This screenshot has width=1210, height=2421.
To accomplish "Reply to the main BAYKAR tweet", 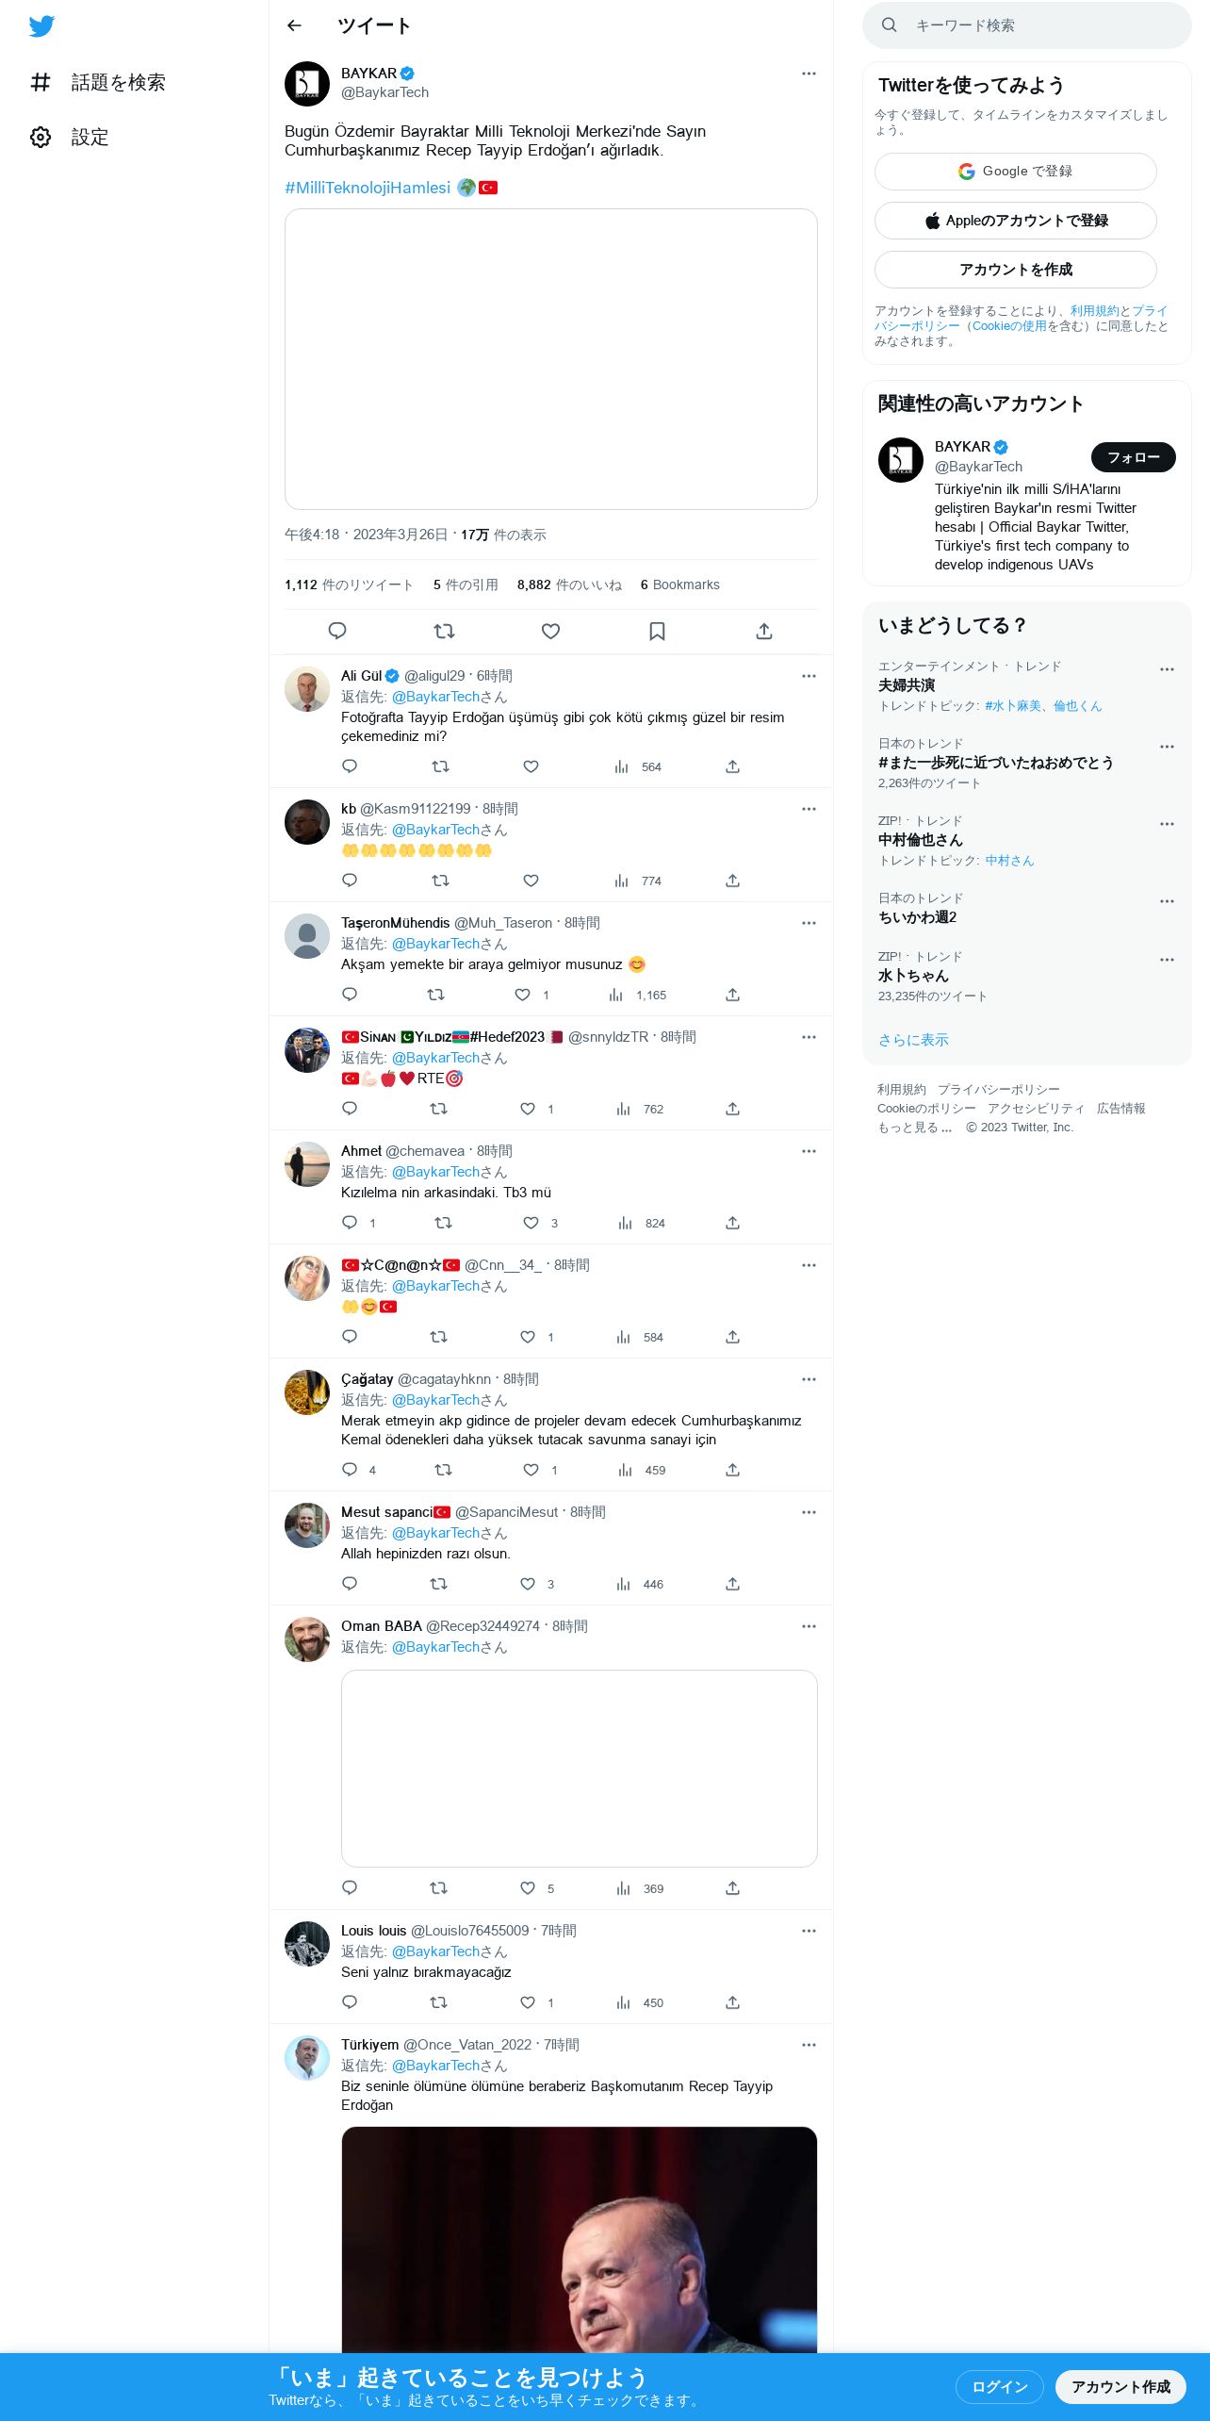I will pyautogui.click(x=337, y=631).
